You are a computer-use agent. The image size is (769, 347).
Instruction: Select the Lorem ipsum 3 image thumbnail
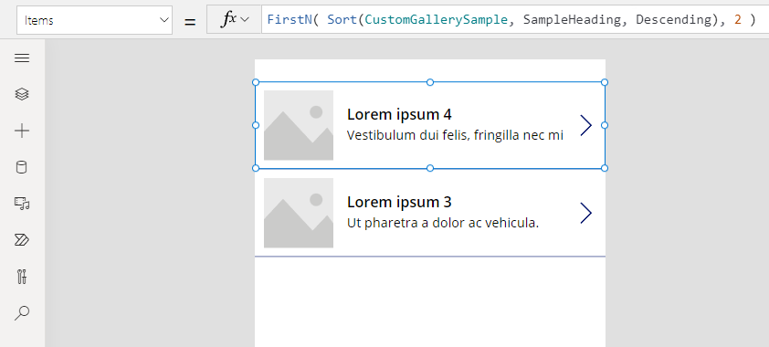point(299,213)
